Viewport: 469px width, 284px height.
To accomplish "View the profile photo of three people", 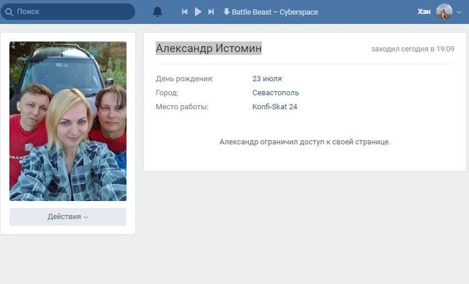I will pos(68,121).
